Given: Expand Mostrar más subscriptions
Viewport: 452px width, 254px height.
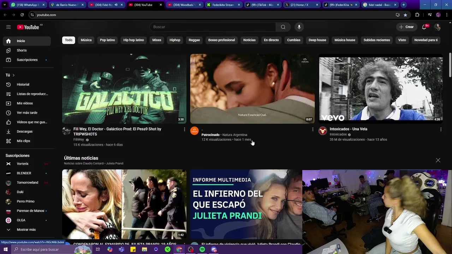Looking at the screenshot, I should [x=27, y=230].
